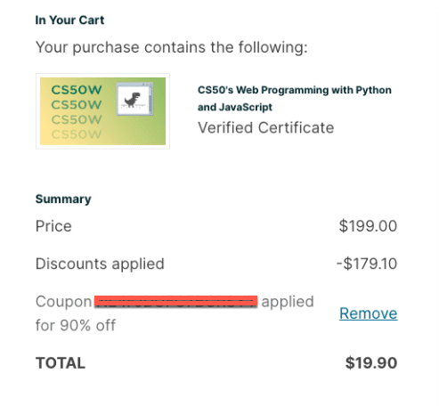Viewport: 439px width, 406px height.
Task: Click the redacted coupon code bar
Action: (175, 301)
